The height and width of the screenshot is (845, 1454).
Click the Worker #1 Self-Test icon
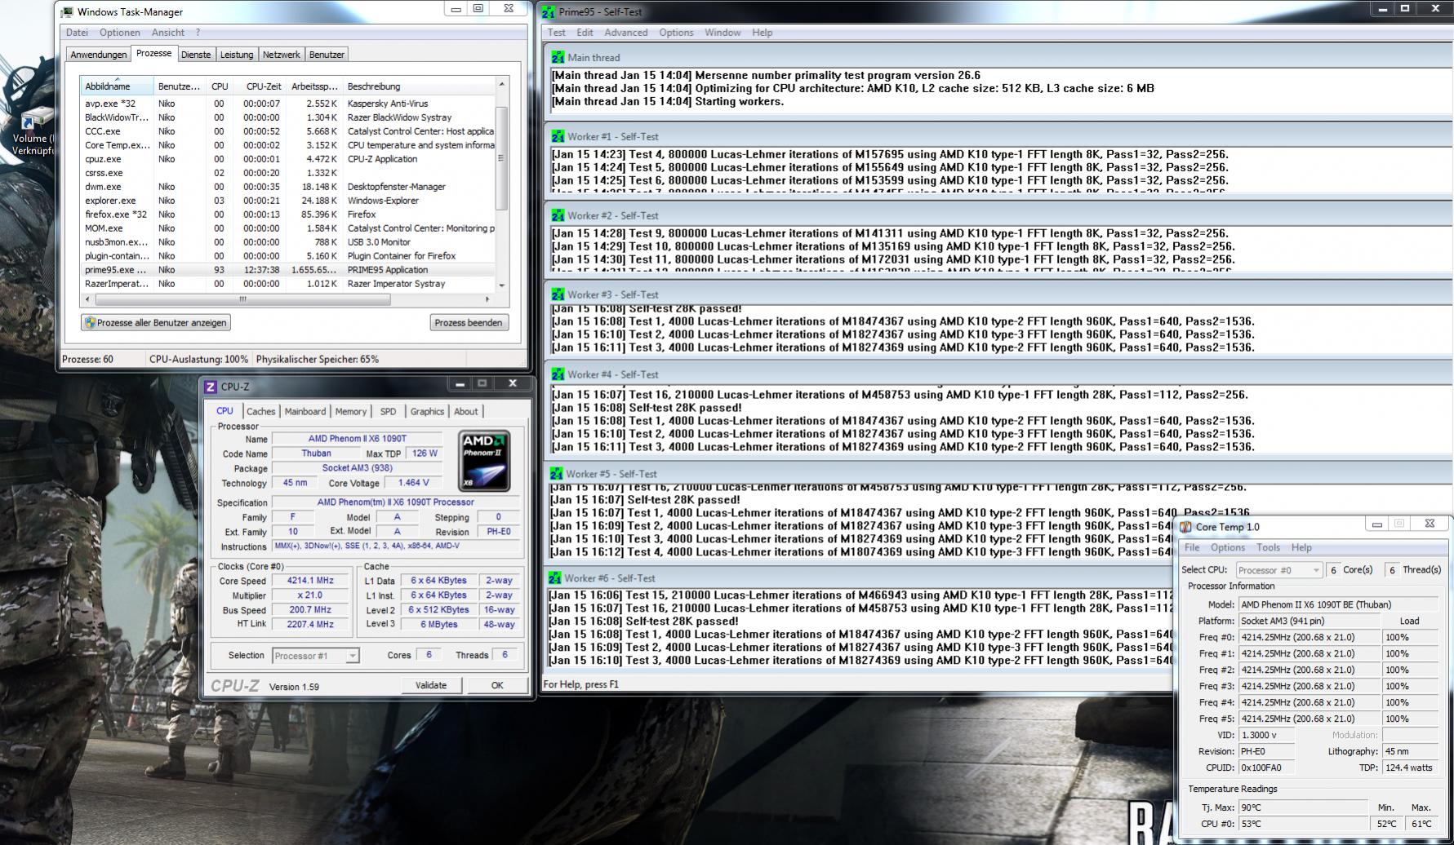[558, 136]
